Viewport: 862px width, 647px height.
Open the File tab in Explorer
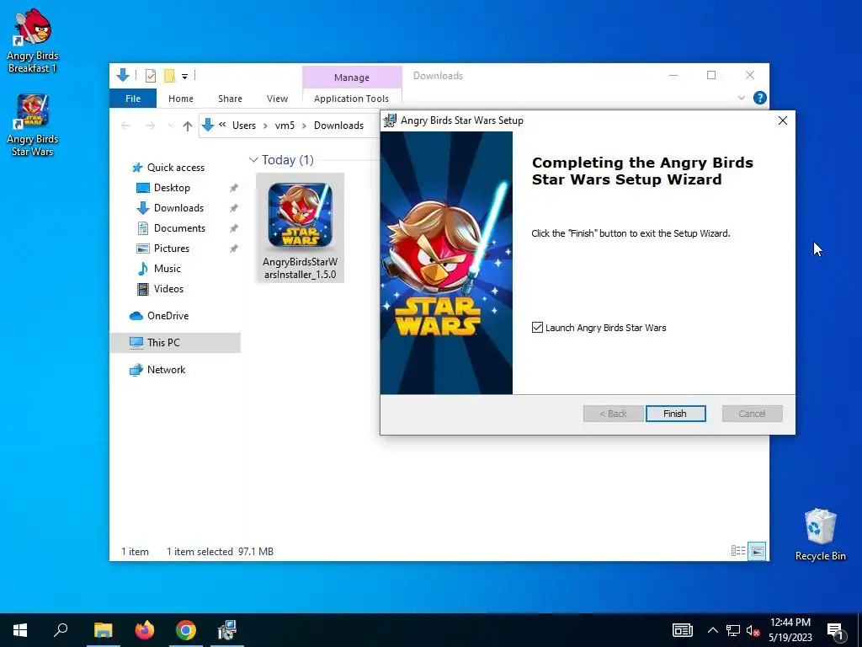click(x=133, y=99)
